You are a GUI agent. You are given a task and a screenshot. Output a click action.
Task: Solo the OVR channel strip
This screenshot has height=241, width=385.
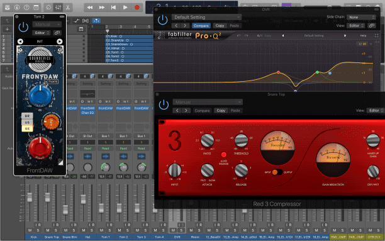coord(181,230)
